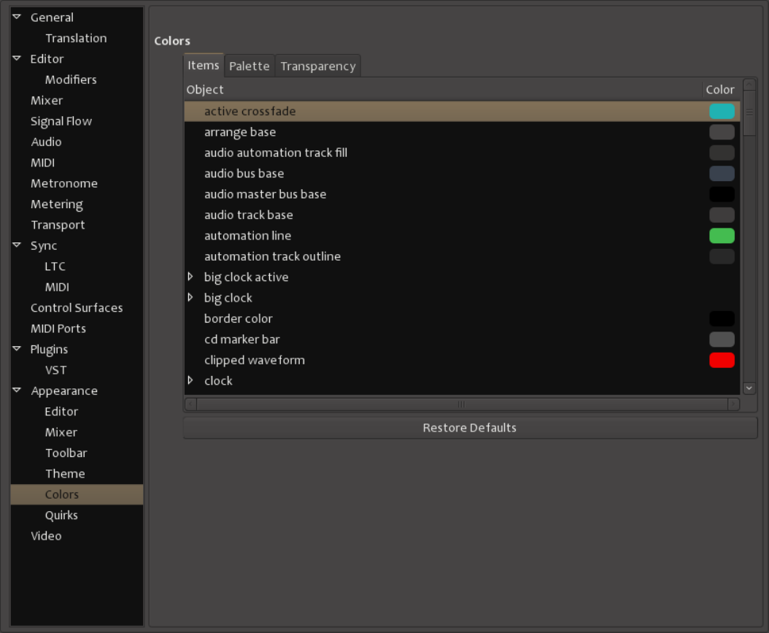Viewport: 769px width, 633px height.
Task: Open Control Surfaces preferences
Action: coord(77,307)
